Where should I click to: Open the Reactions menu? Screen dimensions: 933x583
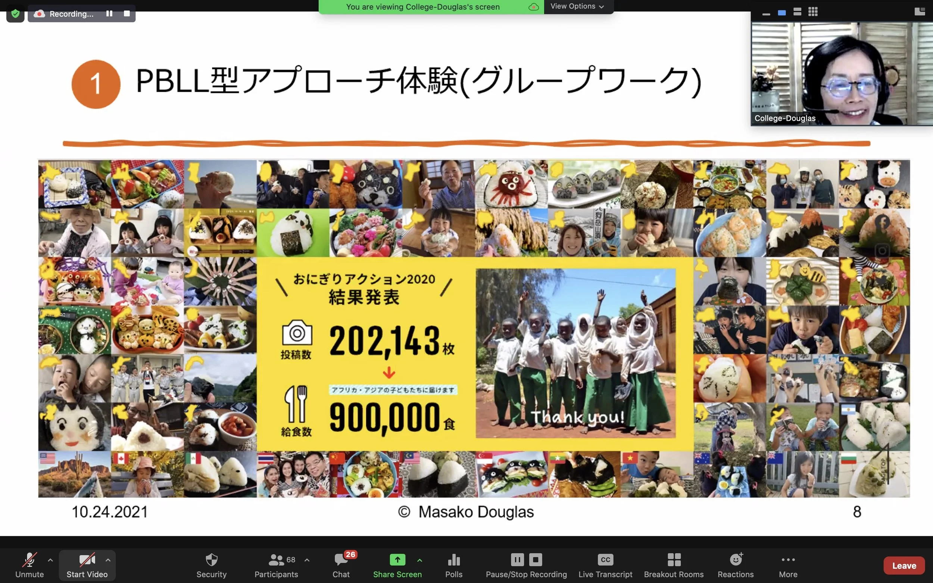(735, 565)
